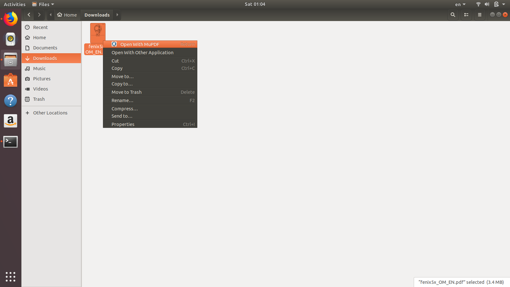Viewport: 510px width, 287px height.
Task: Open the Terminal from the dock
Action: [11, 142]
